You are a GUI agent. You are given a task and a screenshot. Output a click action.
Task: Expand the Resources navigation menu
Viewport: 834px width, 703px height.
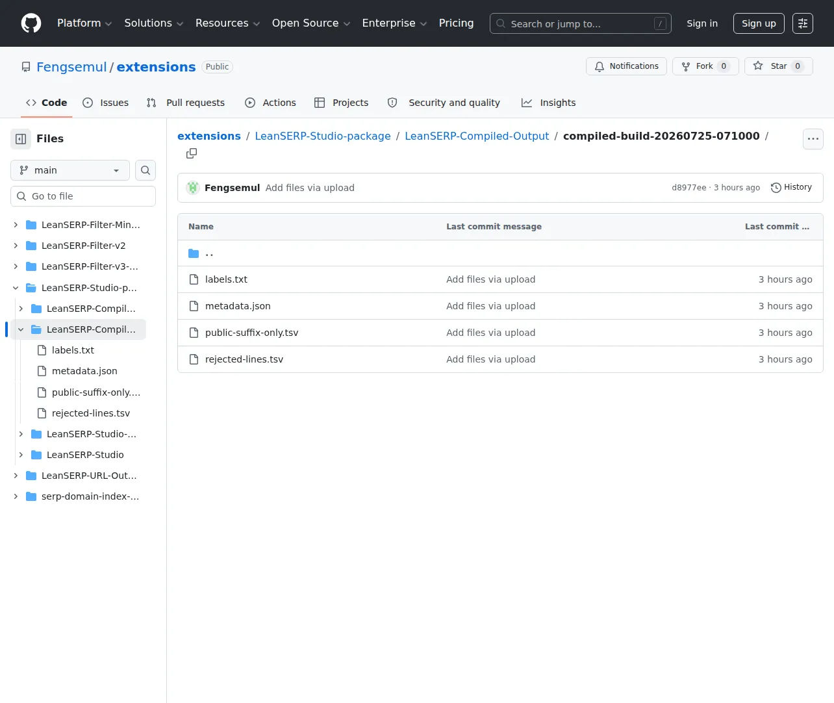pos(227,23)
